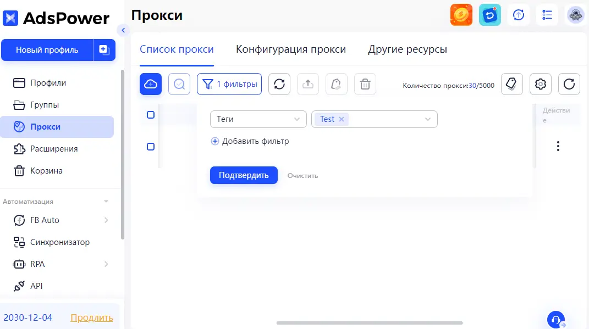Click plus icon beside Добавить фильтр
This screenshot has height=329, width=589.
215,141
